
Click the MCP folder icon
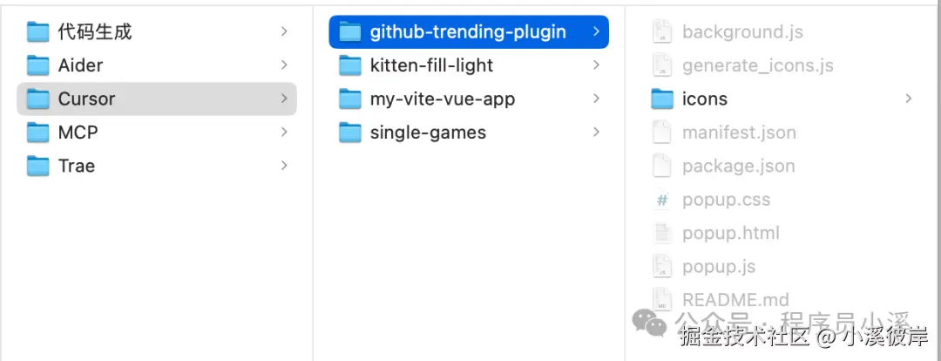(37, 133)
